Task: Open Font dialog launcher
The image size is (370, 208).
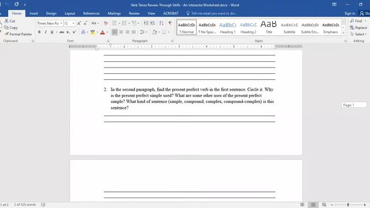Action: 108,41
